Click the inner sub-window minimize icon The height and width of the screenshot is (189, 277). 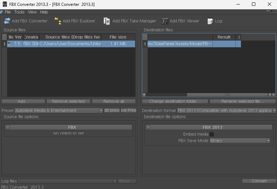coord(268,11)
